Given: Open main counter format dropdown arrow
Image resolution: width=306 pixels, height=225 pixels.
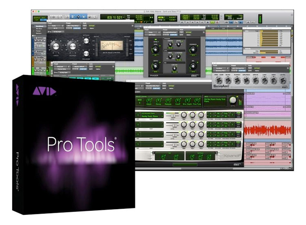Looking at the screenshot, I should (124, 18).
